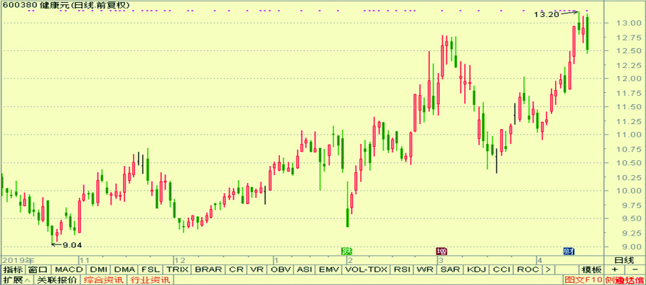Click the blue 财 marker icon

click(x=569, y=251)
